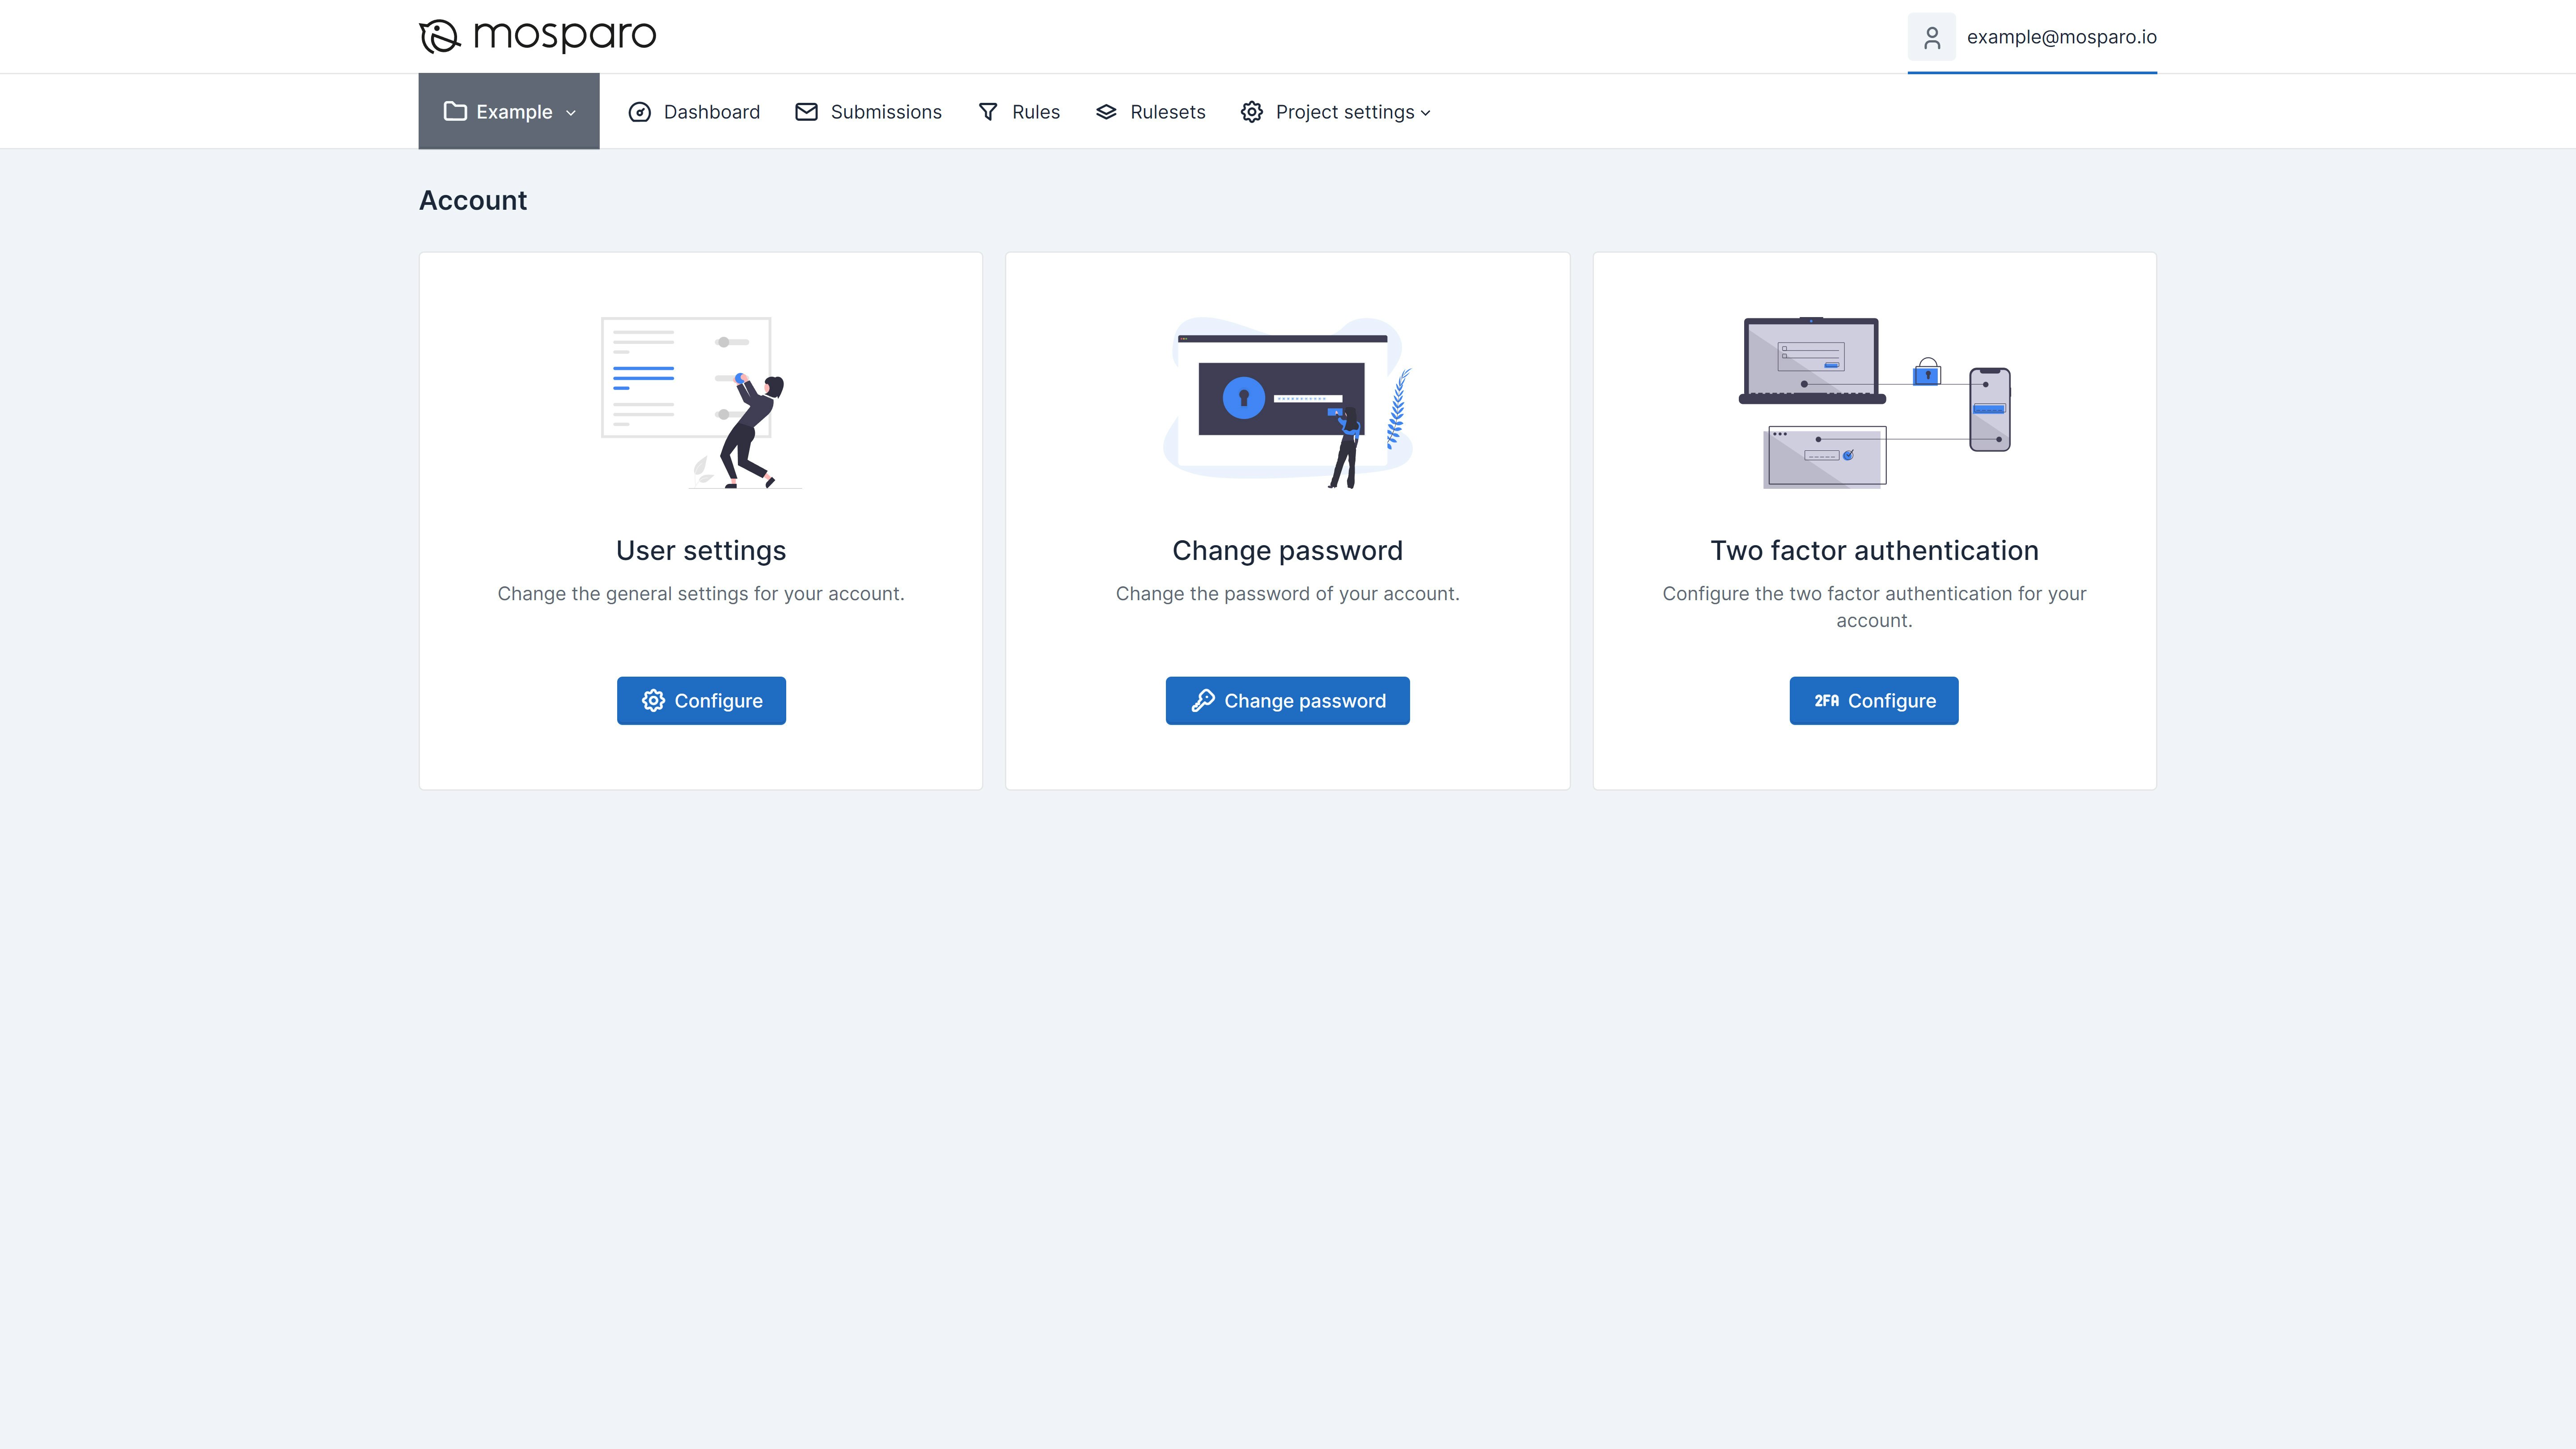
Task: Click the Account page heading
Action: pyautogui.click(x=473, y=201)
